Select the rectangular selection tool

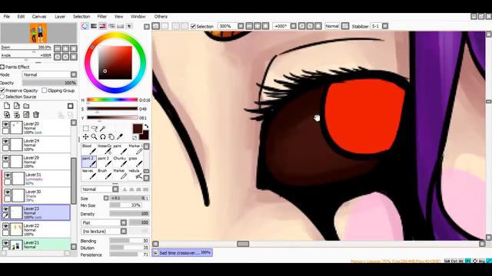(85, 128)
